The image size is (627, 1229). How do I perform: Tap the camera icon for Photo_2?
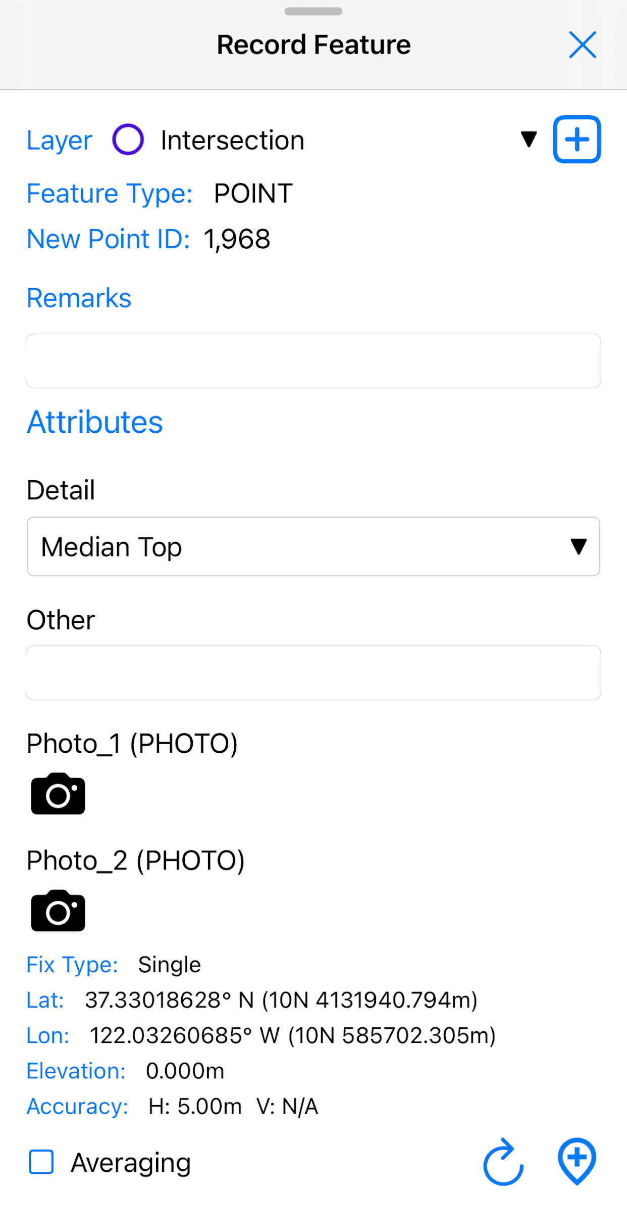tap(58, 911)
